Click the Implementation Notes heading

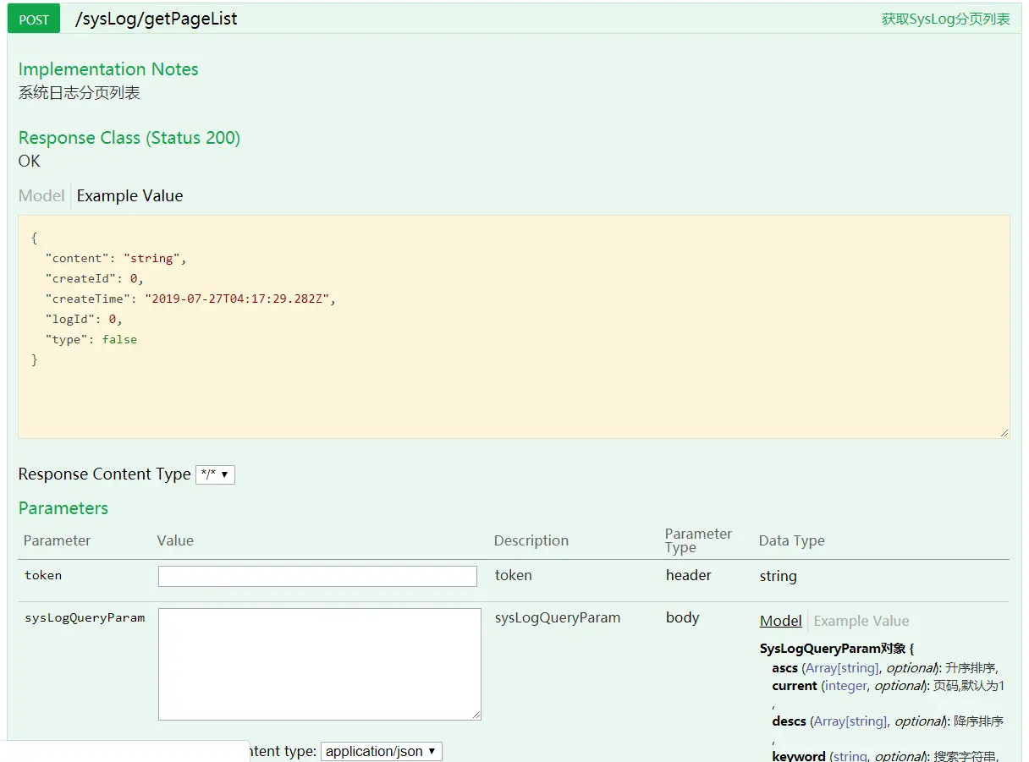(x=108, y=69)
